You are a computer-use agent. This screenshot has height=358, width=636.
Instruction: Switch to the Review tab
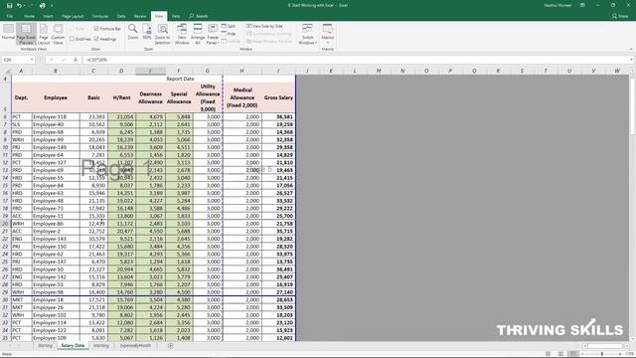(140, 16)
